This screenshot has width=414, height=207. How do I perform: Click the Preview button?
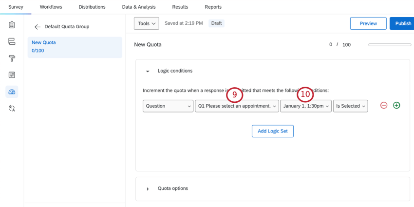368,23
